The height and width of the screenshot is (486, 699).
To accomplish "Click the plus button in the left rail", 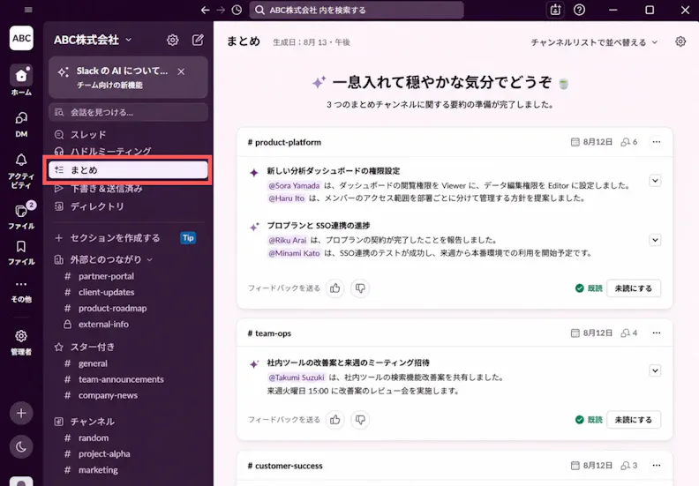I will [x=21, y=413].
